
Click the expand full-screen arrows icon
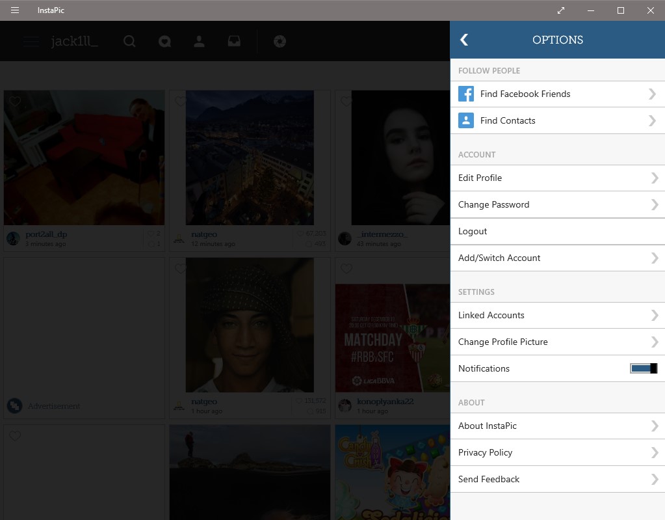561,10
